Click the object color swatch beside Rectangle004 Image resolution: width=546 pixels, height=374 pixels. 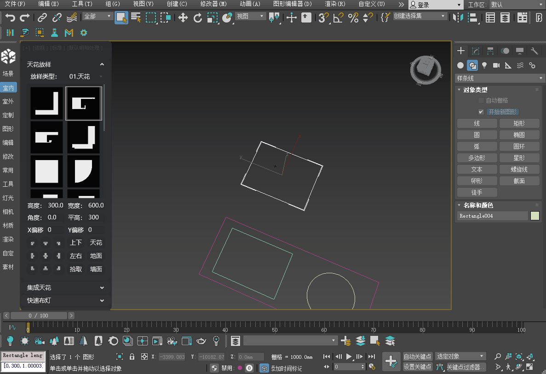(x=535, y=216)
